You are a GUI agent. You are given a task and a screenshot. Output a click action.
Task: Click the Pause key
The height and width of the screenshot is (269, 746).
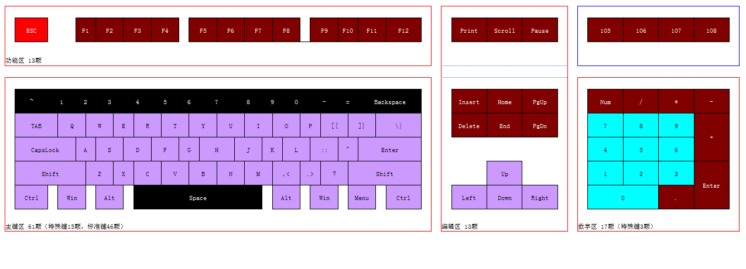[x=540, y=30]
